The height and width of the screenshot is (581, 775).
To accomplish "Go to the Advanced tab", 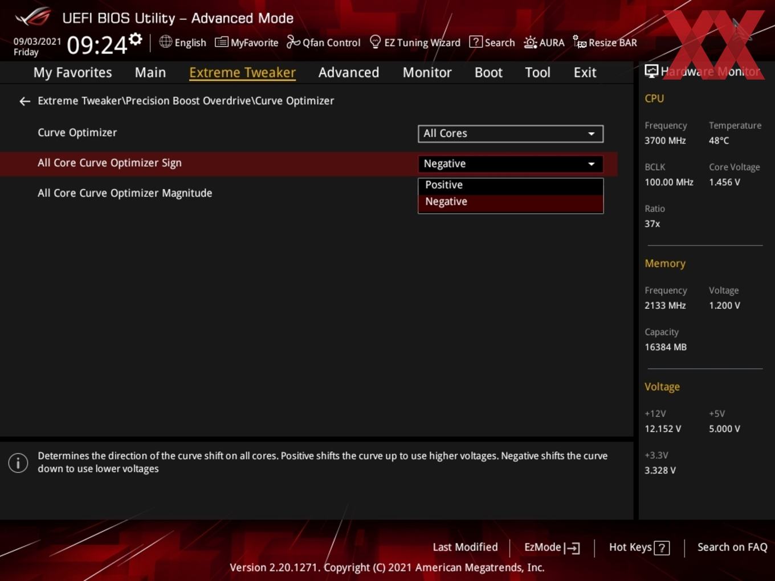I will pos(349,72).
